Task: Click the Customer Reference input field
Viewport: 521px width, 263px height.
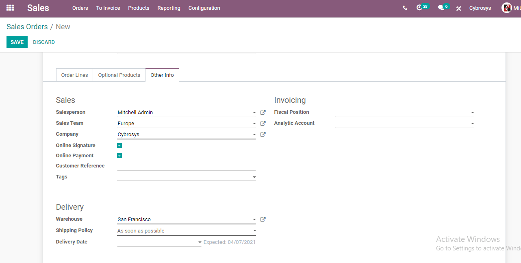Action: pyautogui.click(x=187, y=166)
